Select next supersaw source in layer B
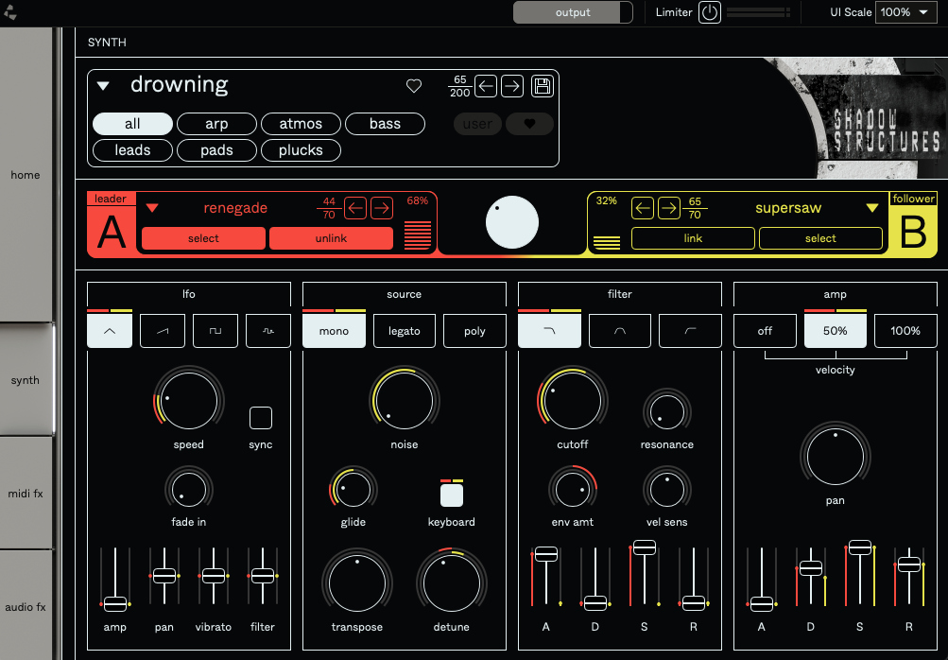This screenshot has height=660, width=948. [x=668, y=208]
